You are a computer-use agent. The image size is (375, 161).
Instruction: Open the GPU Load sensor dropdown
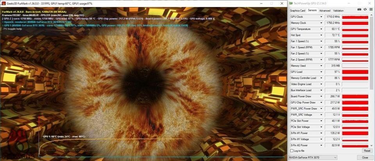321,72
